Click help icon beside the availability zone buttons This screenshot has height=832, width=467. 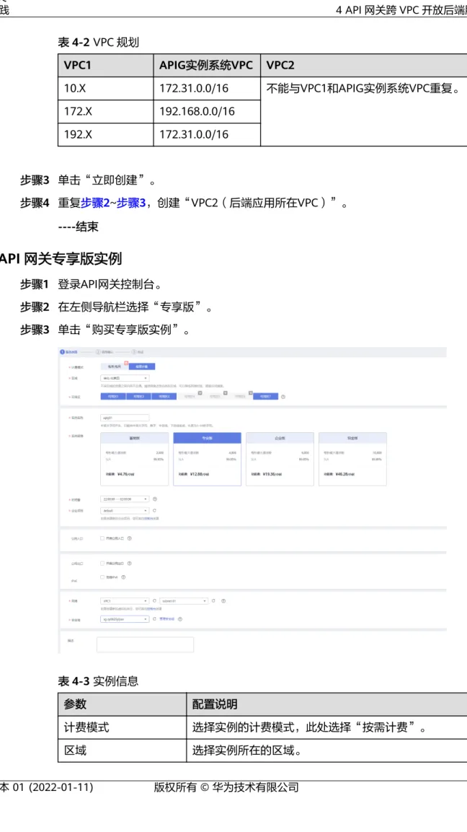point(283,396)
